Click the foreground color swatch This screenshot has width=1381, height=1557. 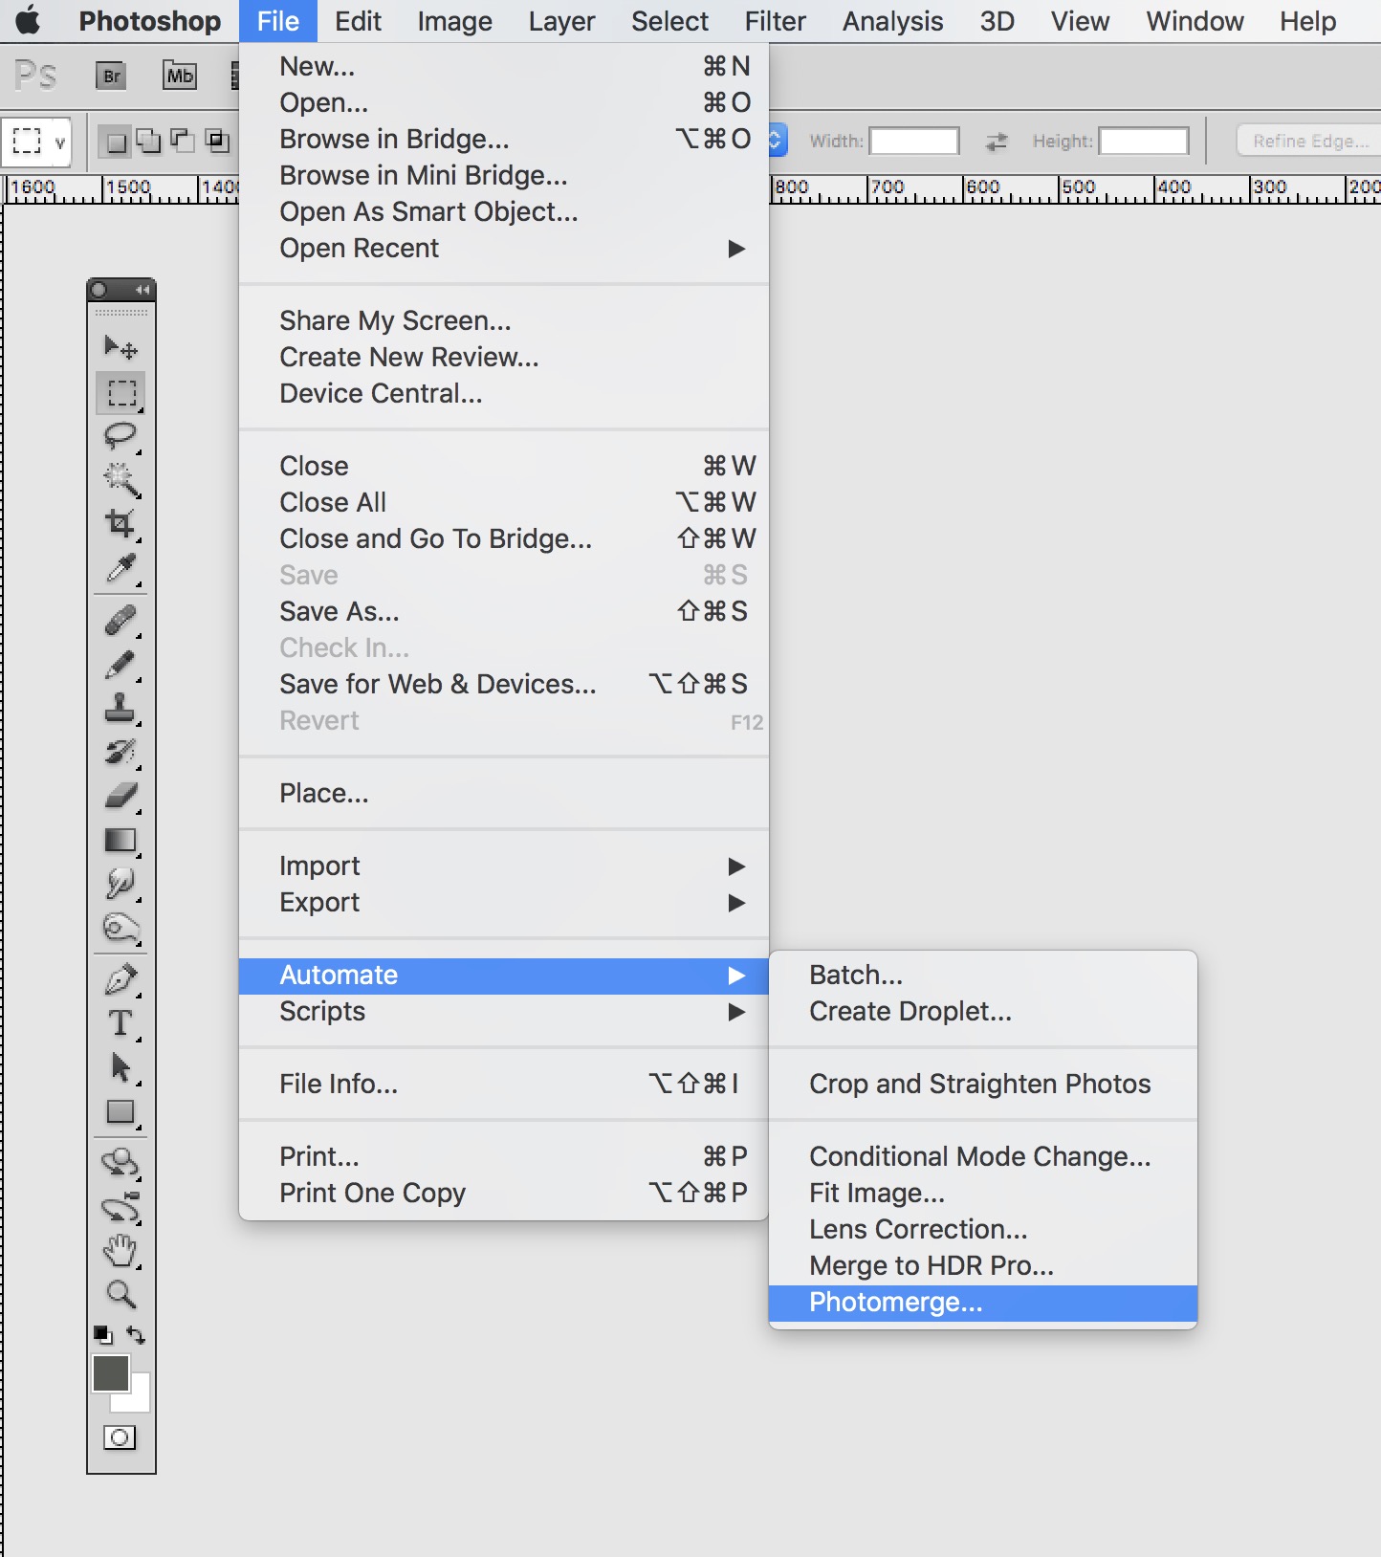click(111, 1373)
